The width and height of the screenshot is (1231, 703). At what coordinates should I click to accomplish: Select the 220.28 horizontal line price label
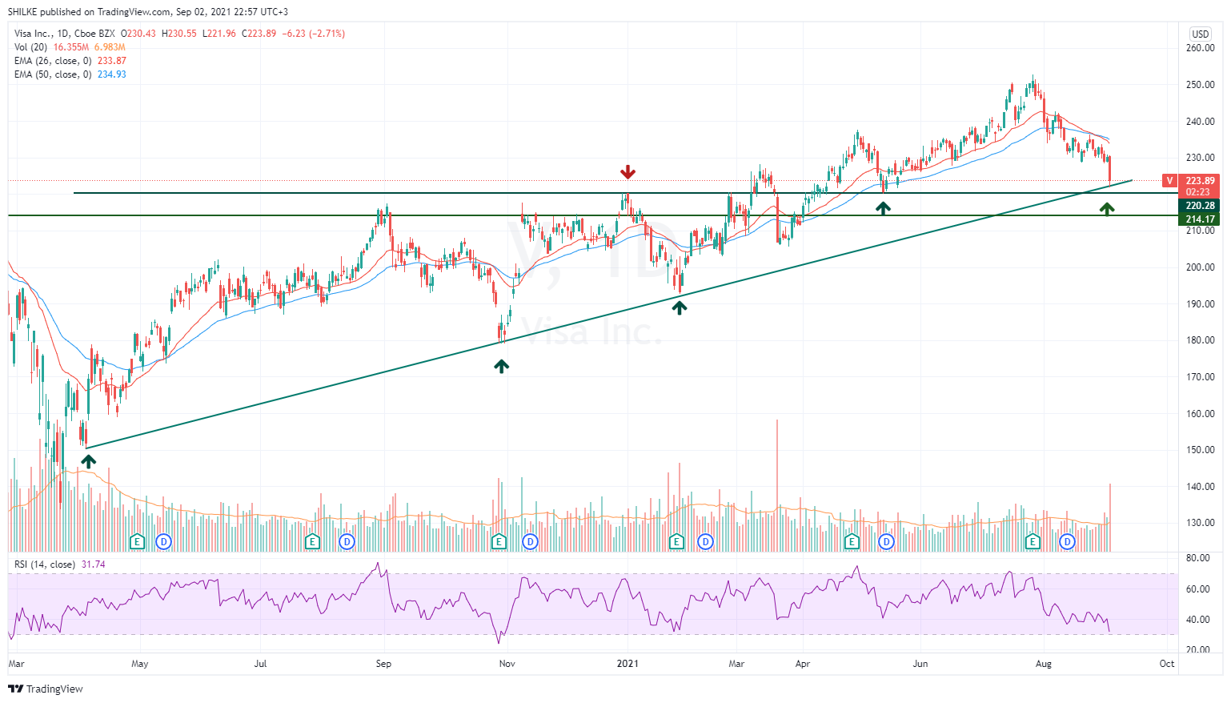point(1200,206)
